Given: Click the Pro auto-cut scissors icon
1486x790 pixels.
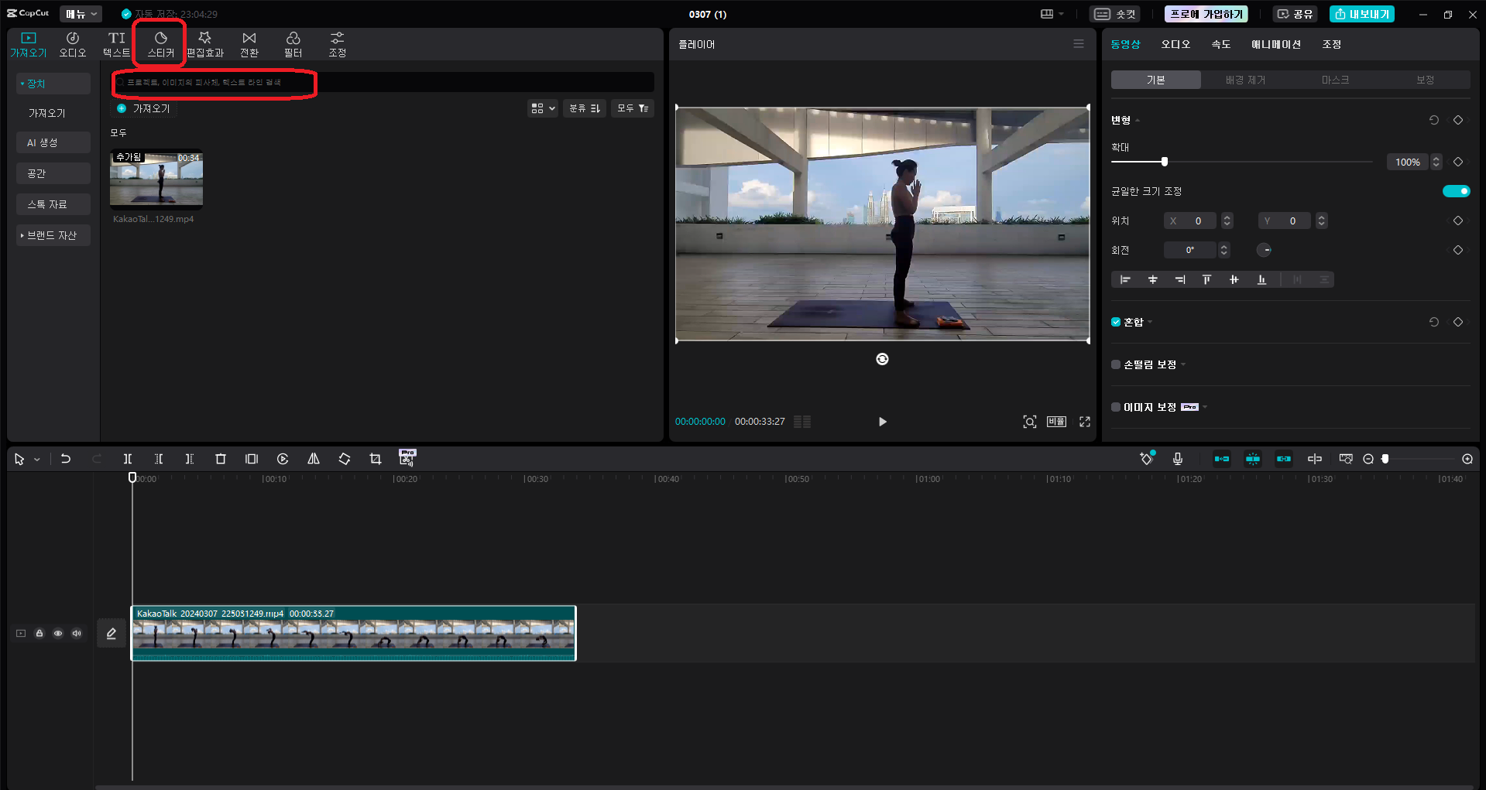Looking at the screenshot, I should coord(407,458).
